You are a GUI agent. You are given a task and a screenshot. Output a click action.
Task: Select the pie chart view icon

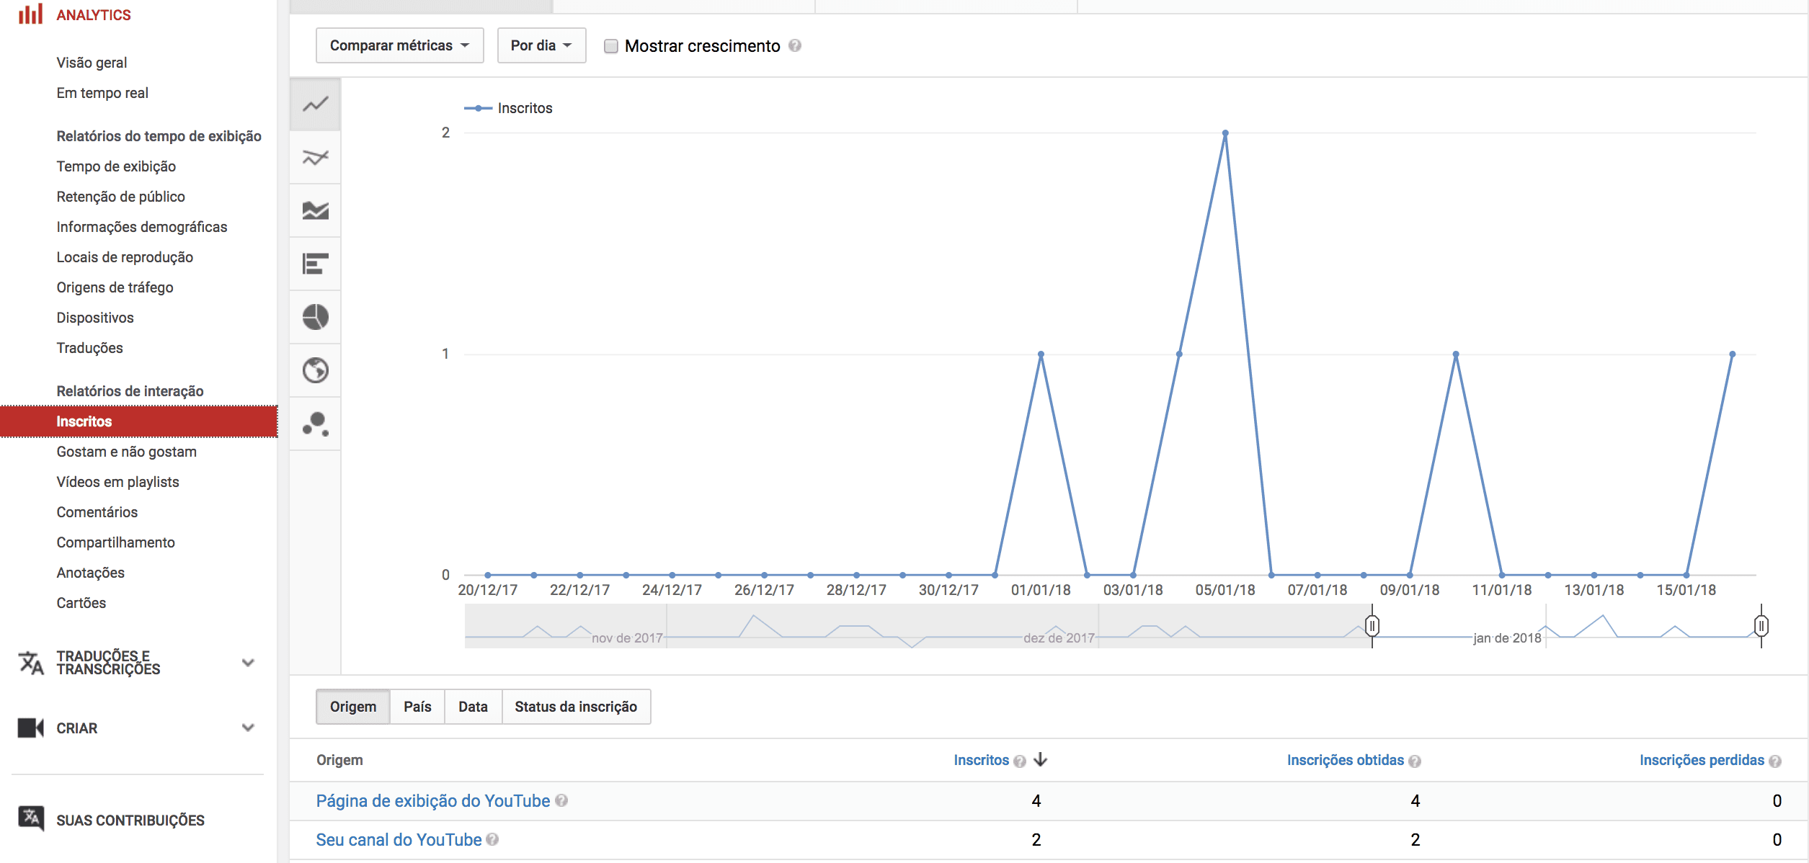315,317
